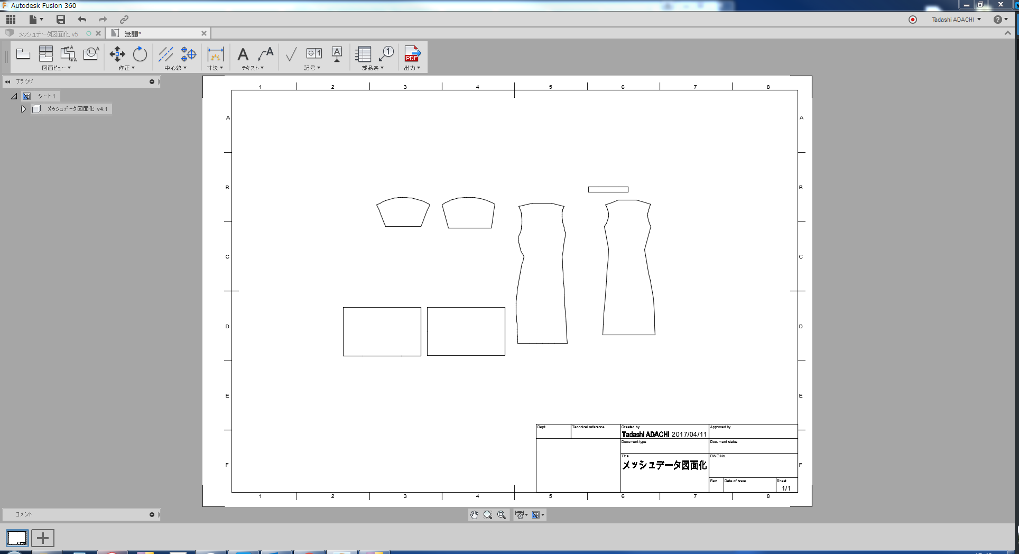Collapse the ブラウザ panel with minus button

click(152, 81)
